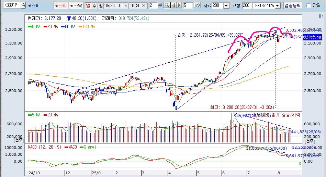Open the 8/18/2025 date picker dropdown

click(x=278, y=6)
